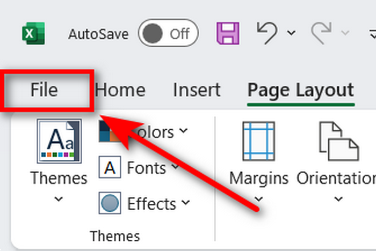Expand the Undo history dropdown arrow
This screenshot has height=251, width=376.
point(291,34)
